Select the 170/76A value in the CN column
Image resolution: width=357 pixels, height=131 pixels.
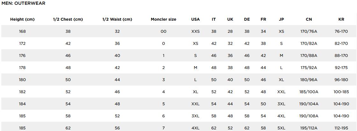point(309,31)
